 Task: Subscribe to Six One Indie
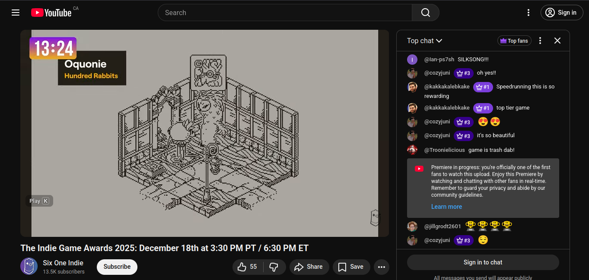(117, 267)
